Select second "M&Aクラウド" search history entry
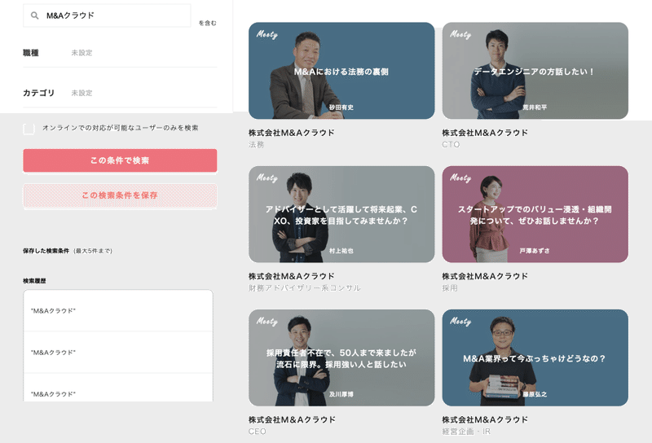652x443 pixels. point(118,353)
